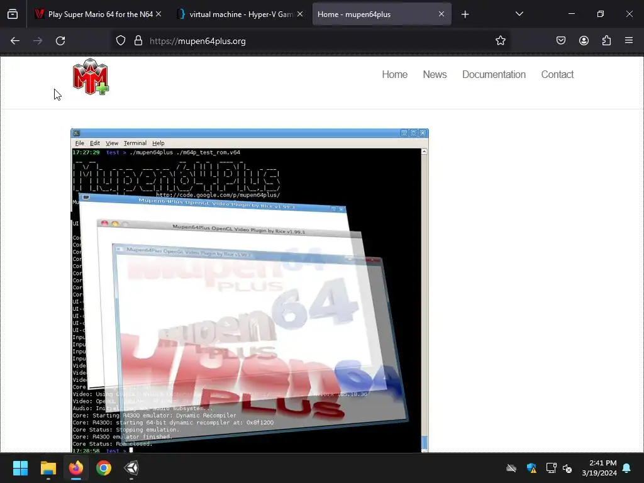Screen dimensions: 644x483
Task: Open the extensions puzzle icon
Action: (607, 41)
